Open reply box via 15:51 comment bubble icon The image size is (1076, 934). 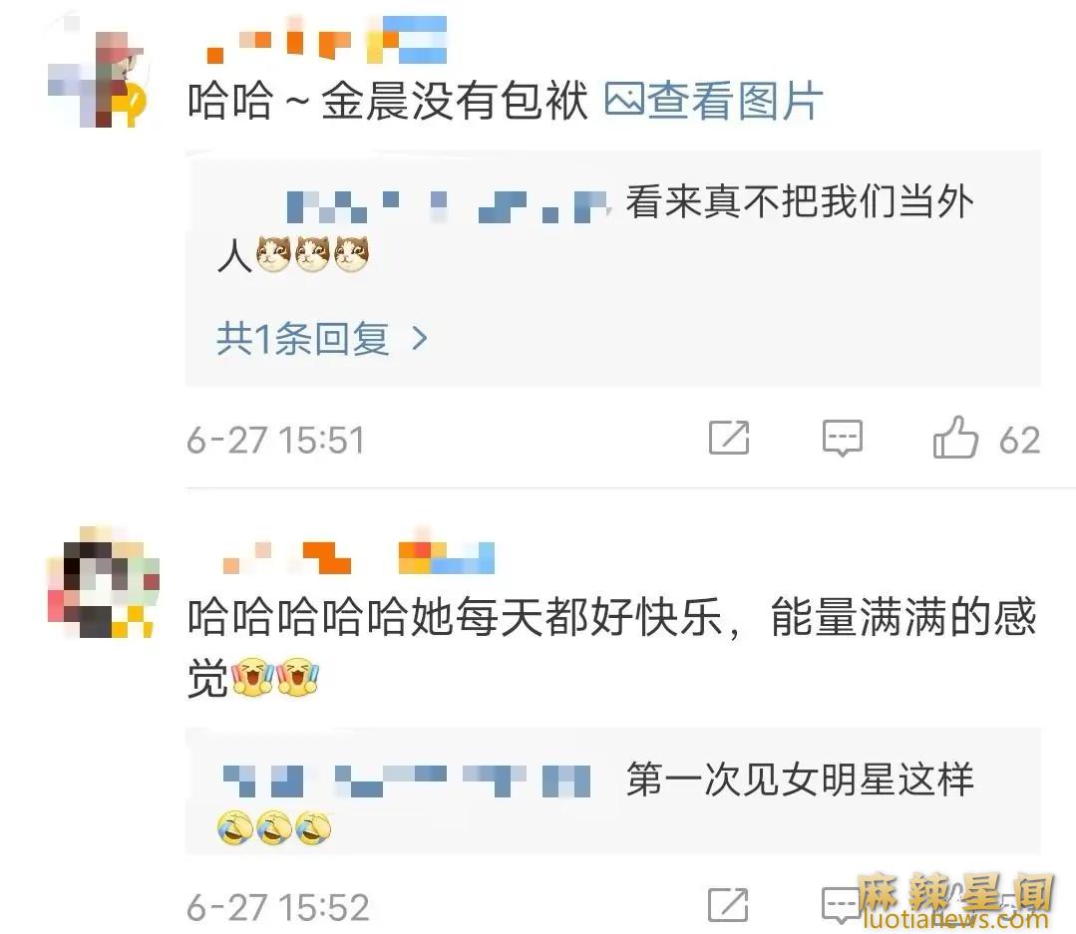[842, 438]
